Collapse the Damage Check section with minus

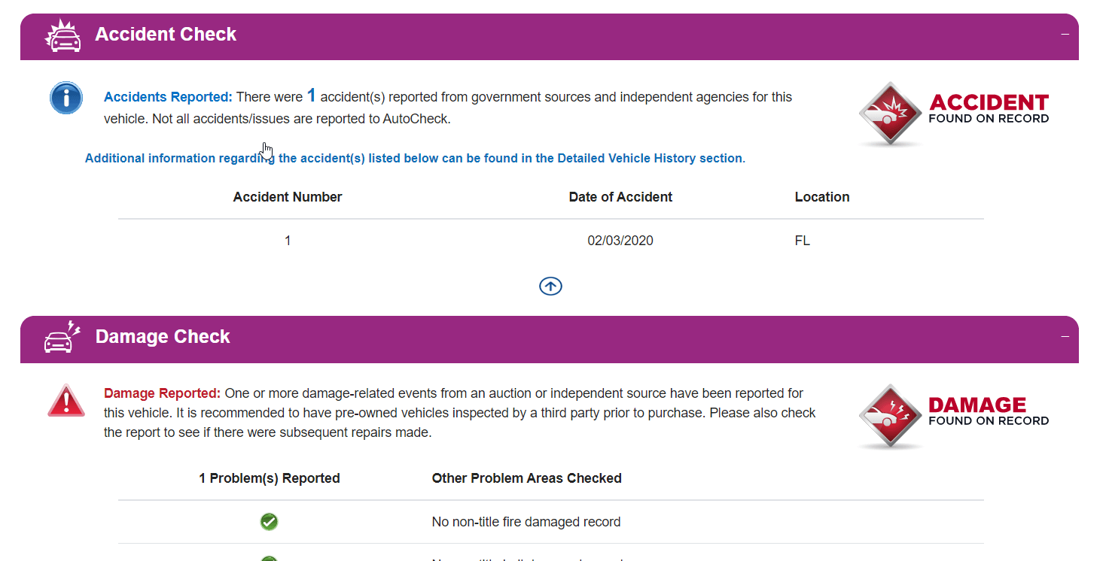1065,337
